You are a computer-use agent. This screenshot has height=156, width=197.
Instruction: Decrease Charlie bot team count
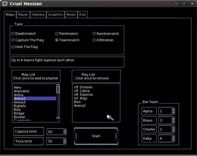(x=174, y=131)
